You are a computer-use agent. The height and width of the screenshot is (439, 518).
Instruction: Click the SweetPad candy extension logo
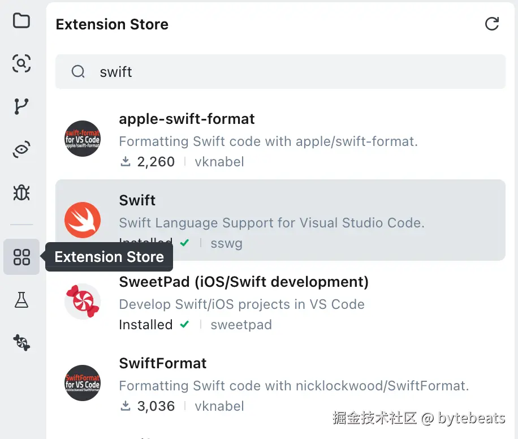tap(82, 302)
